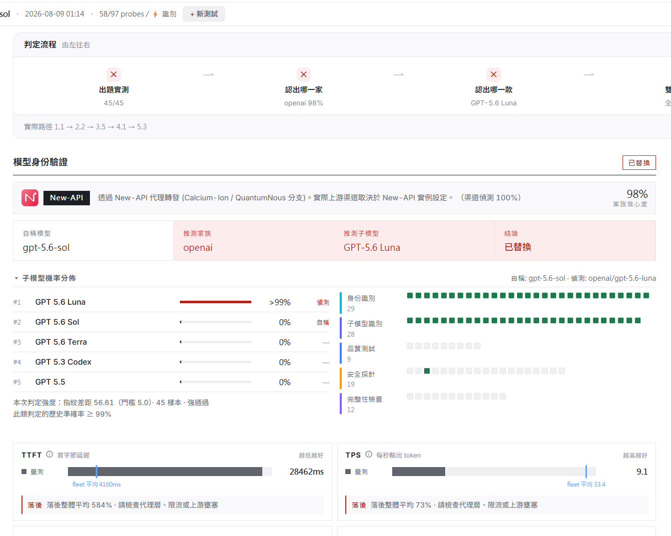Select the 出題實測 step label

114,90
